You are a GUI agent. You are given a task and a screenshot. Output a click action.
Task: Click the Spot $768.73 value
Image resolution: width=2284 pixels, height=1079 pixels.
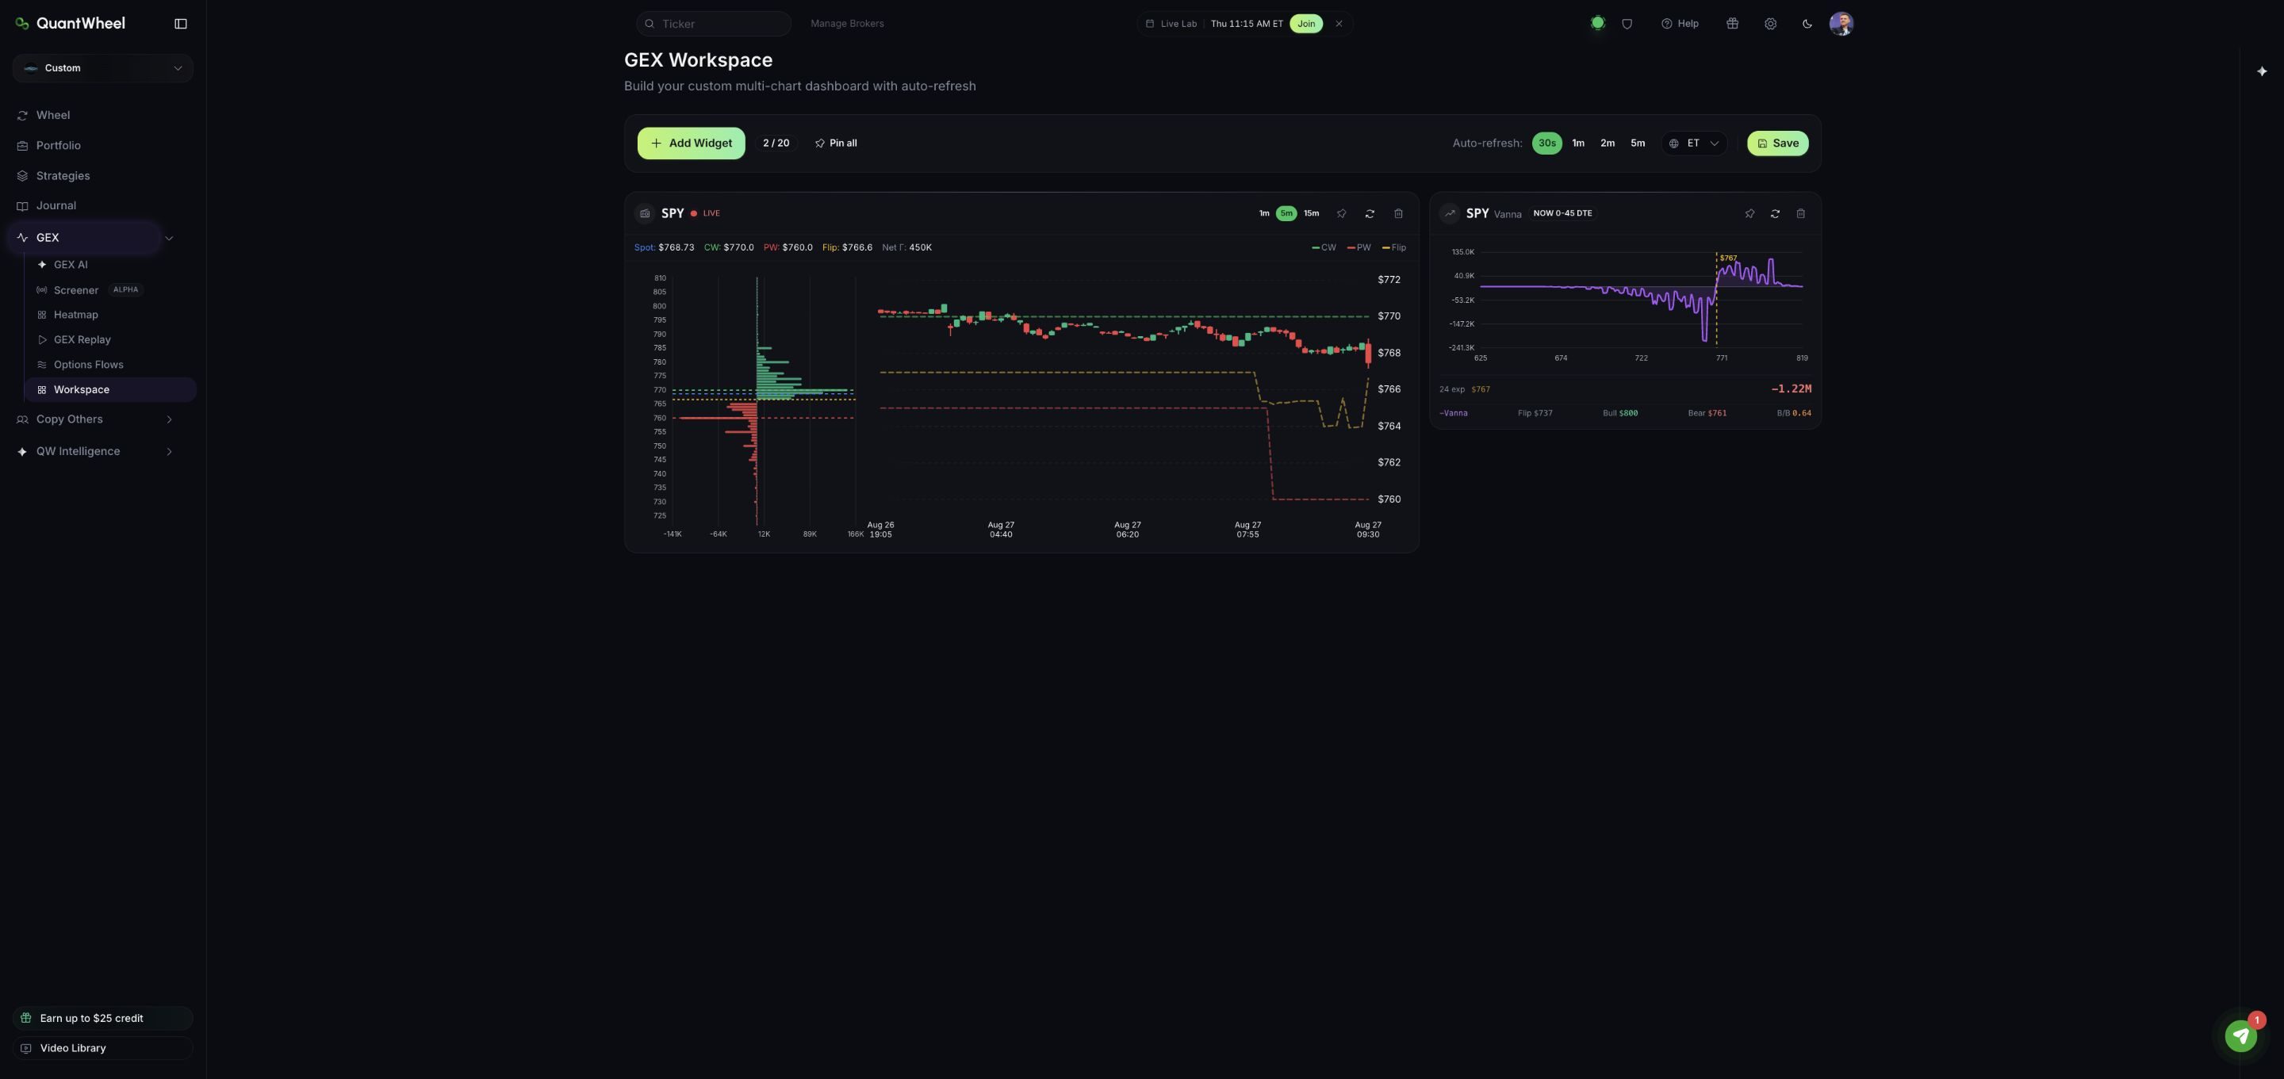click(x=676, y=247)
